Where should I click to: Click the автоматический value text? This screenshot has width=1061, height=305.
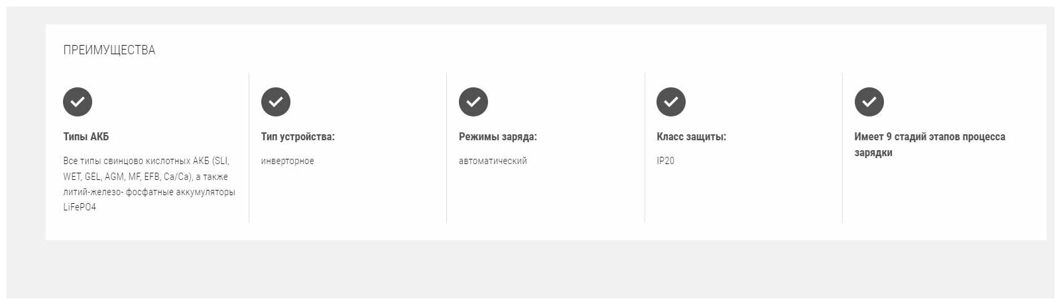pos(493,161)
